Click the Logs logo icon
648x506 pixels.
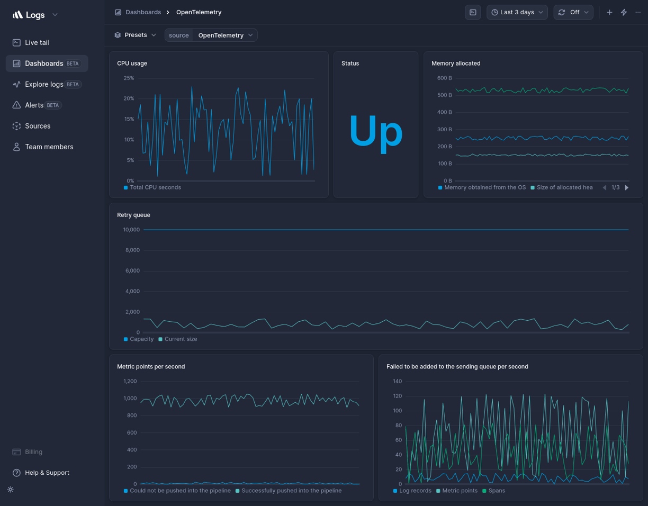tap(17, 15)
